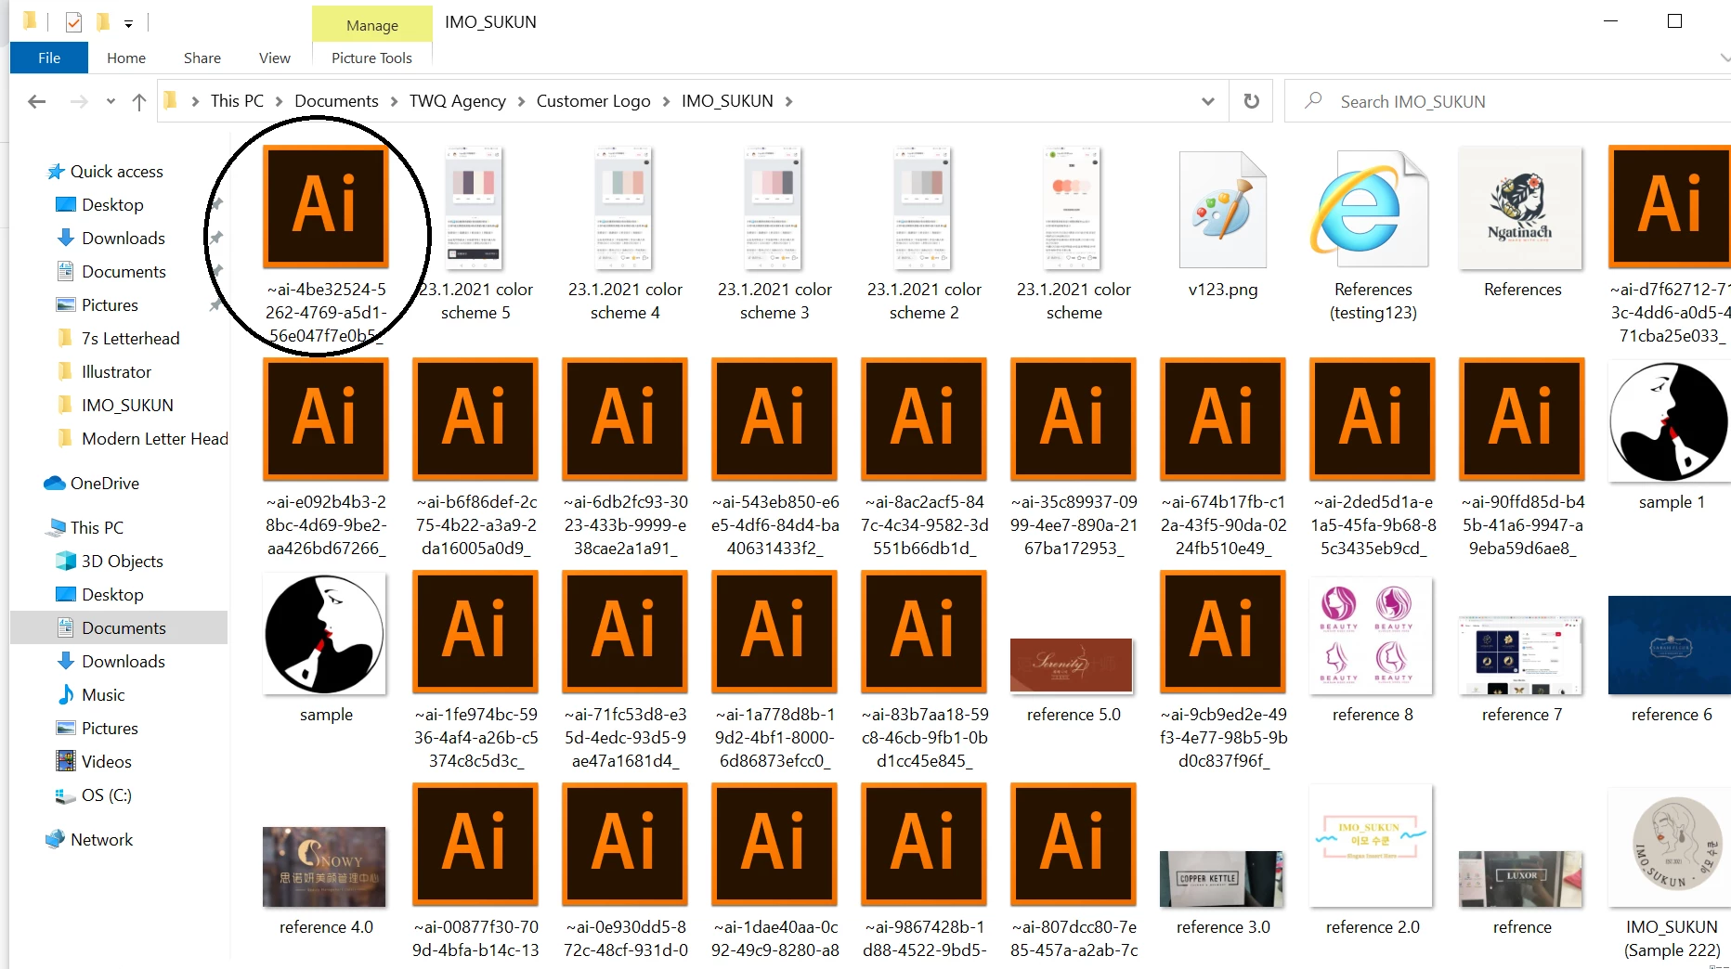
Task: Click the Search IMO_SUKUN field
Action: click(1507, 101)
